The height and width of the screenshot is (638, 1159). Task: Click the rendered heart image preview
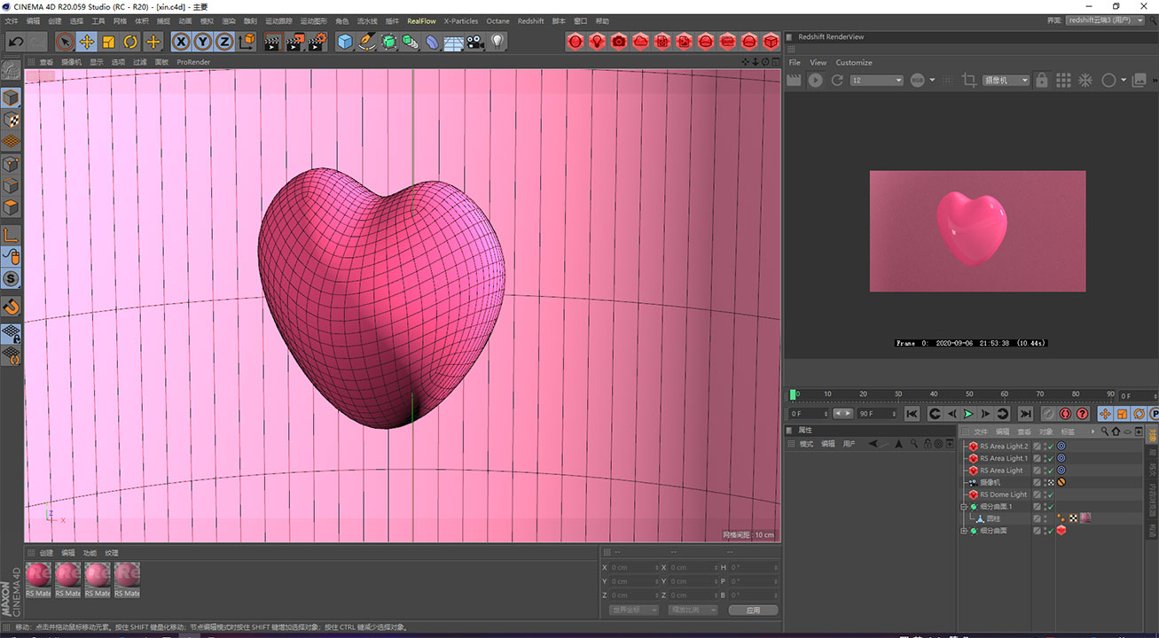pos(977,231)
